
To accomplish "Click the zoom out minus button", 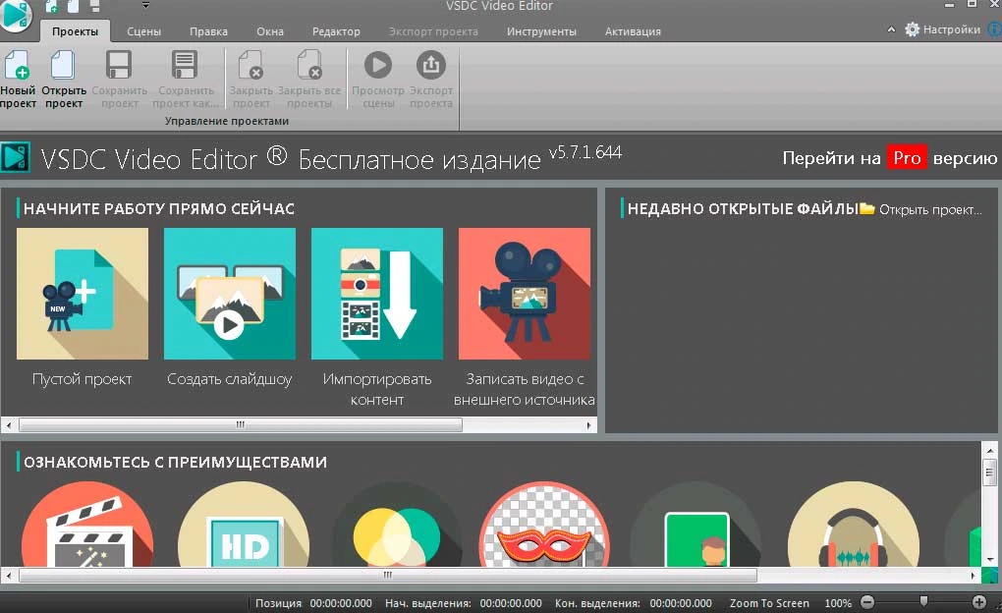I will [867, 602].
